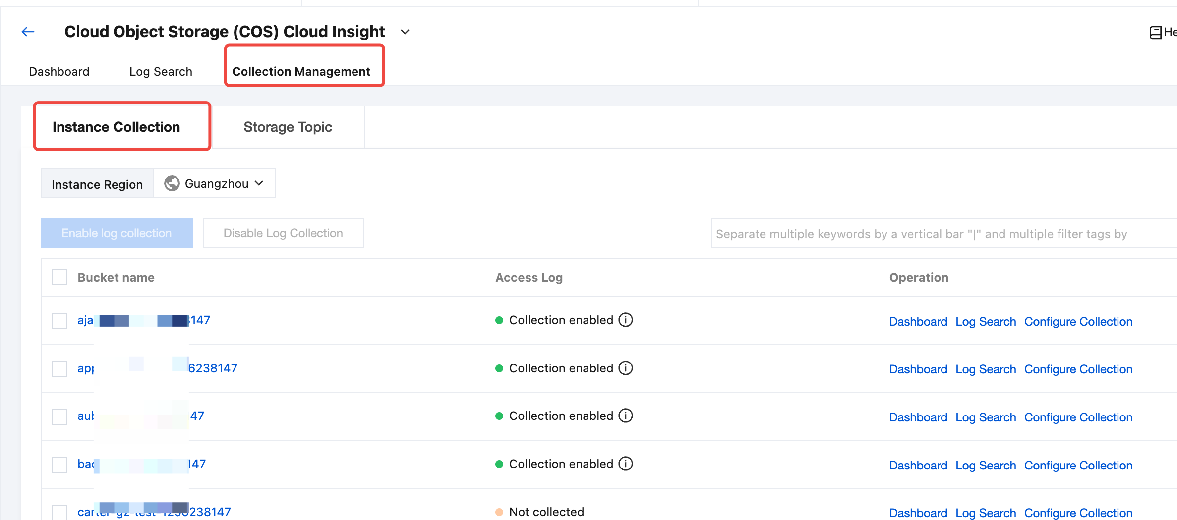Click info icon in third bucket row

[x=626, y=416]
